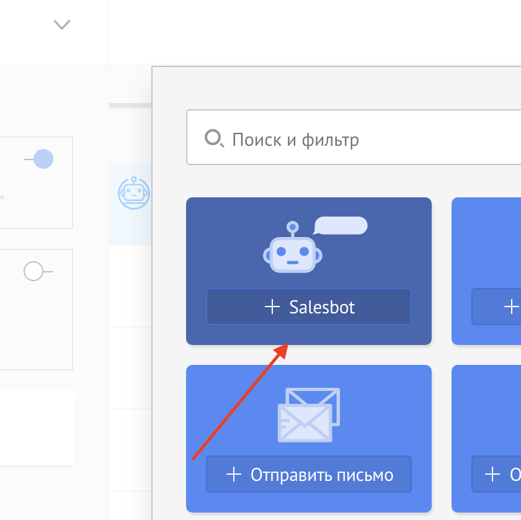
Task: Turn off the blue enabled toggle in the upper left card
Action: [x=42, y=159]
